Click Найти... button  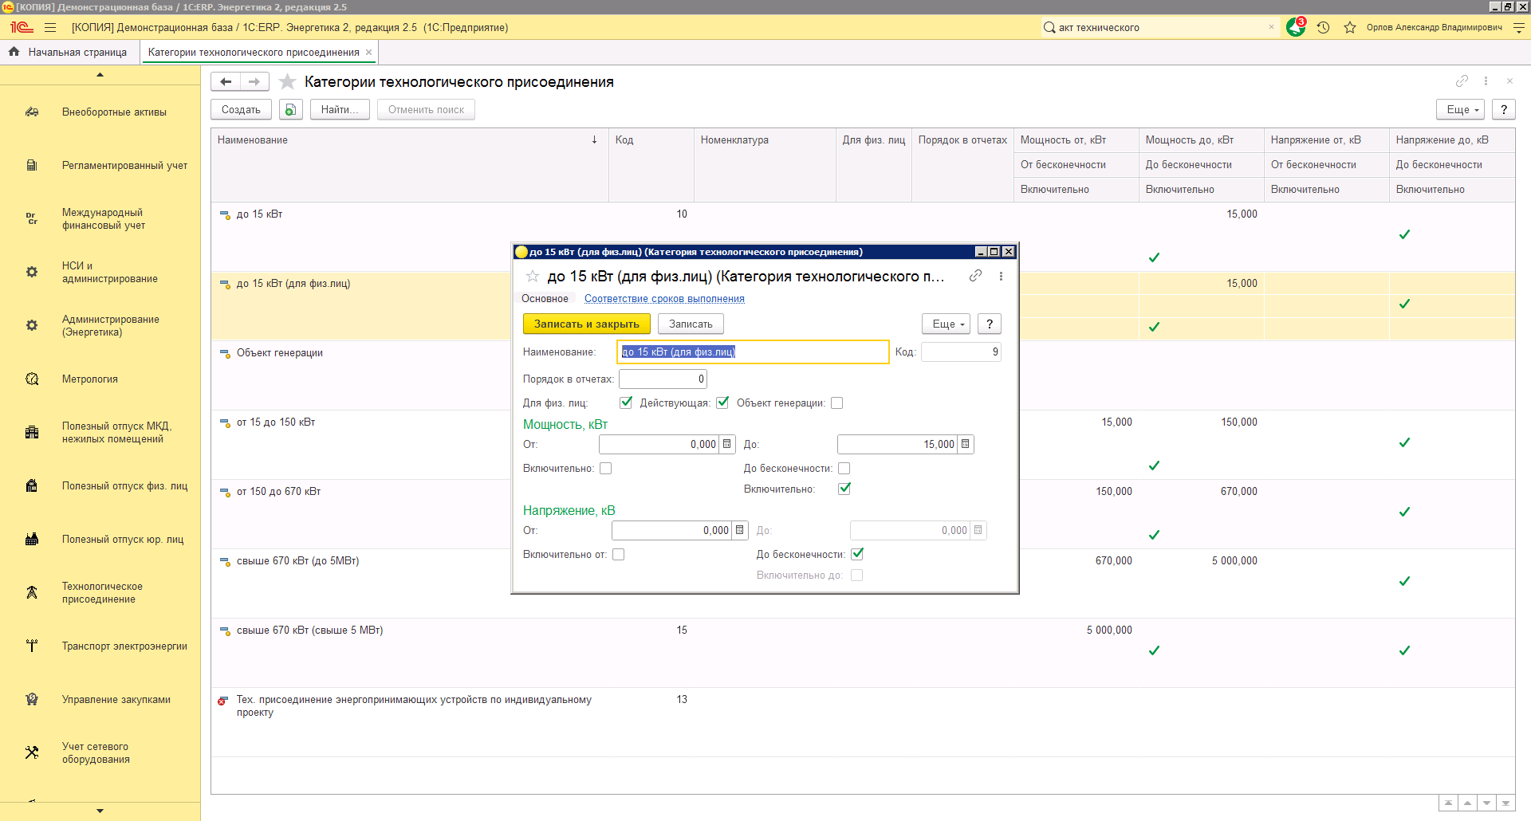[x=340, y=110]
